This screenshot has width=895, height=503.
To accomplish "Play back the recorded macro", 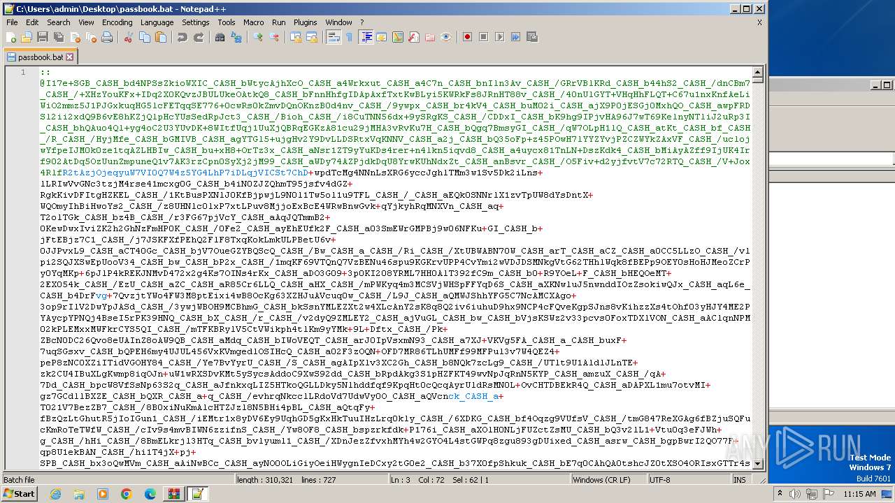I will 499,37.
